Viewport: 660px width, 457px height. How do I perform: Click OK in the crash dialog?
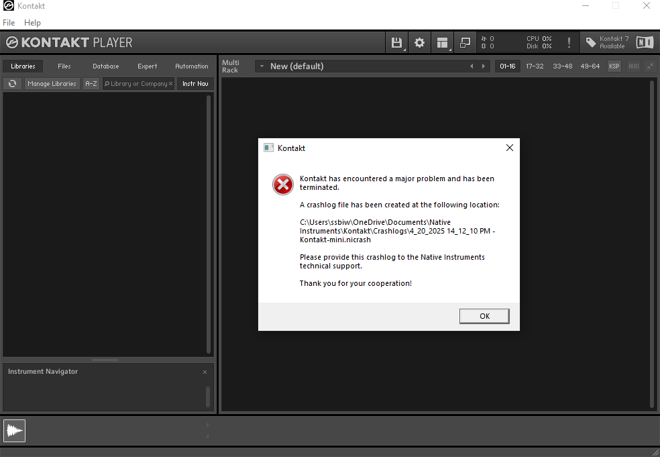484,316
